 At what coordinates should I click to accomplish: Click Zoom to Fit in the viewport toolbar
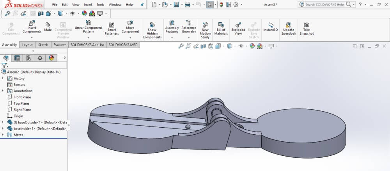tap(181, 46)
